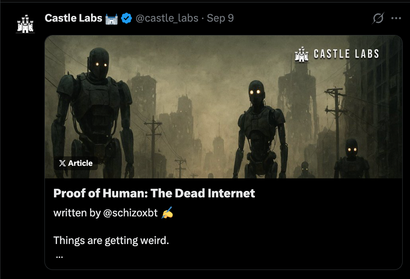Click the writing hand emoji
The height and width of the screenshot is (279, 410).
[x=167, y=212]
